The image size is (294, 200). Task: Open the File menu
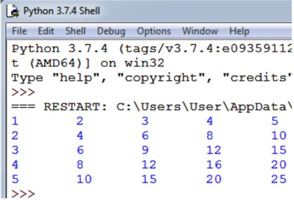coord(19,31)
